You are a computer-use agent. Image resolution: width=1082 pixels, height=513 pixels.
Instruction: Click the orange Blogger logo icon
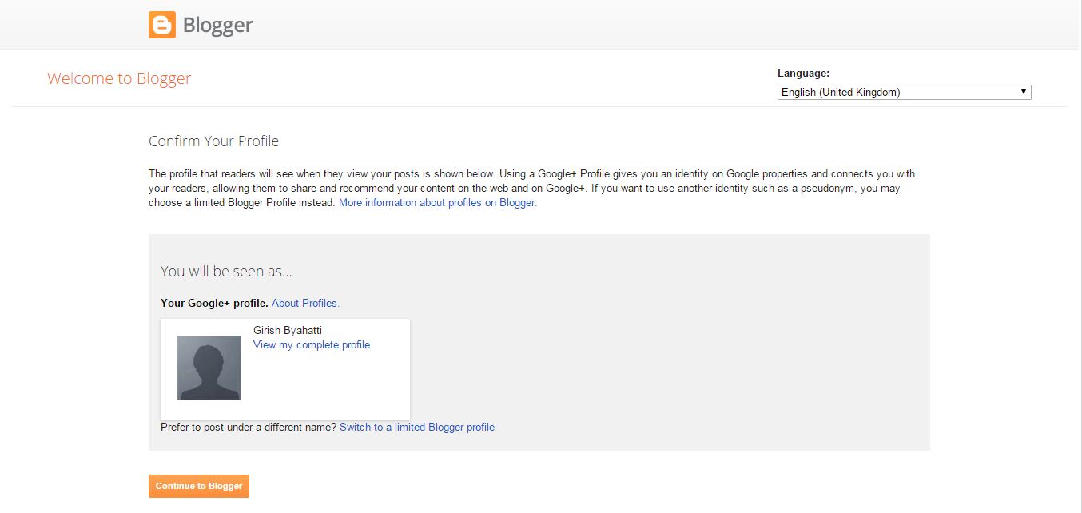pyautogui.click(x=161, y=25)
